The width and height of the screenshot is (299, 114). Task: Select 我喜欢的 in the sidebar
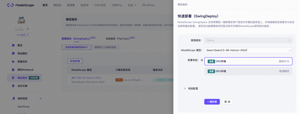22,62
